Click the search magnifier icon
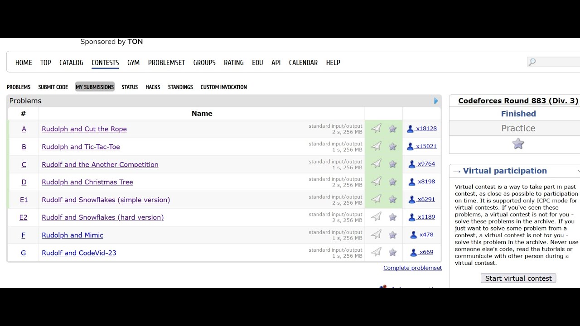Screen dimensions: 580x326 pos(532,62)
